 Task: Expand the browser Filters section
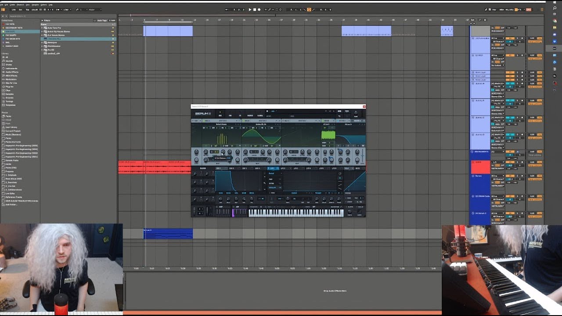[x=46, y=20]
